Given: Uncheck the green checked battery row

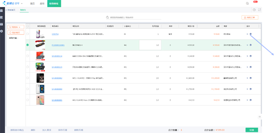Looking at the screenshot, I should click(28, 45).
